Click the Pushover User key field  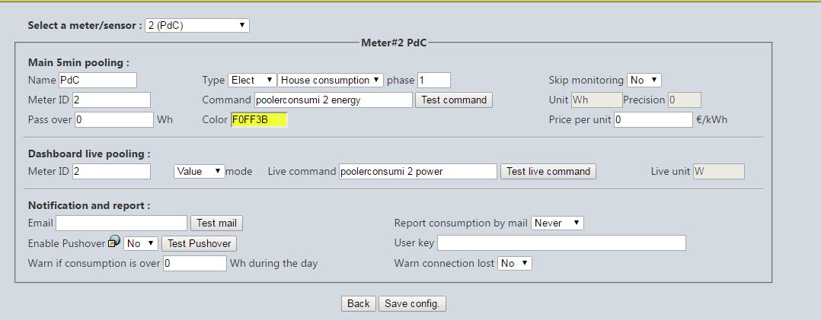click(x=561, y=242)
